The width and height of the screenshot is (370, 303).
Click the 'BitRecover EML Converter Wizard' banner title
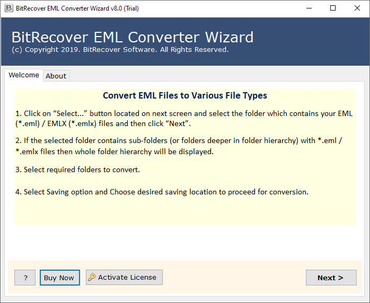pyautogui.click(x=133, y=38)
